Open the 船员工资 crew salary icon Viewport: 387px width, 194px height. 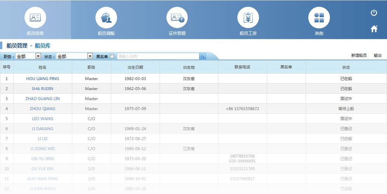pos(248,17)
